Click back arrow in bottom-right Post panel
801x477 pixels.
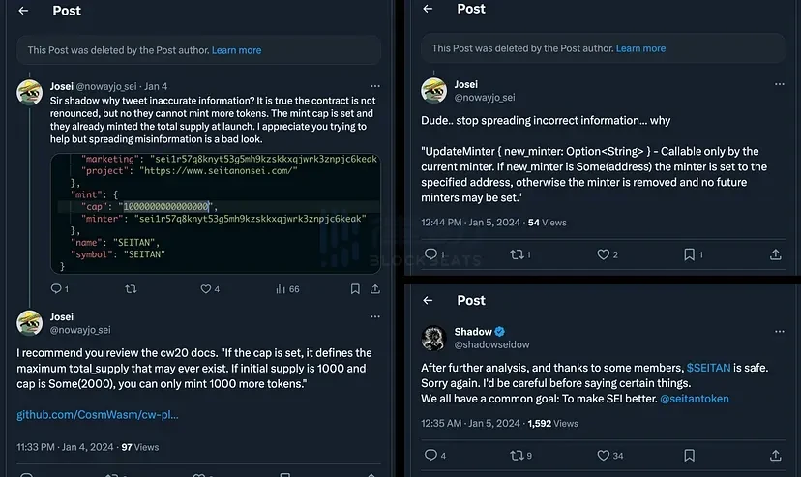[x=429, y=300]
